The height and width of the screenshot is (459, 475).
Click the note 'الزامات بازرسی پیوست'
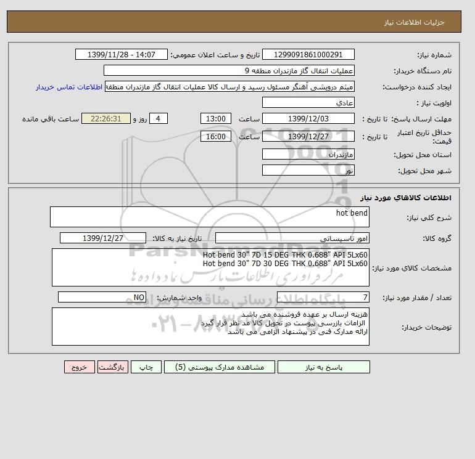(x=283, y=323)
